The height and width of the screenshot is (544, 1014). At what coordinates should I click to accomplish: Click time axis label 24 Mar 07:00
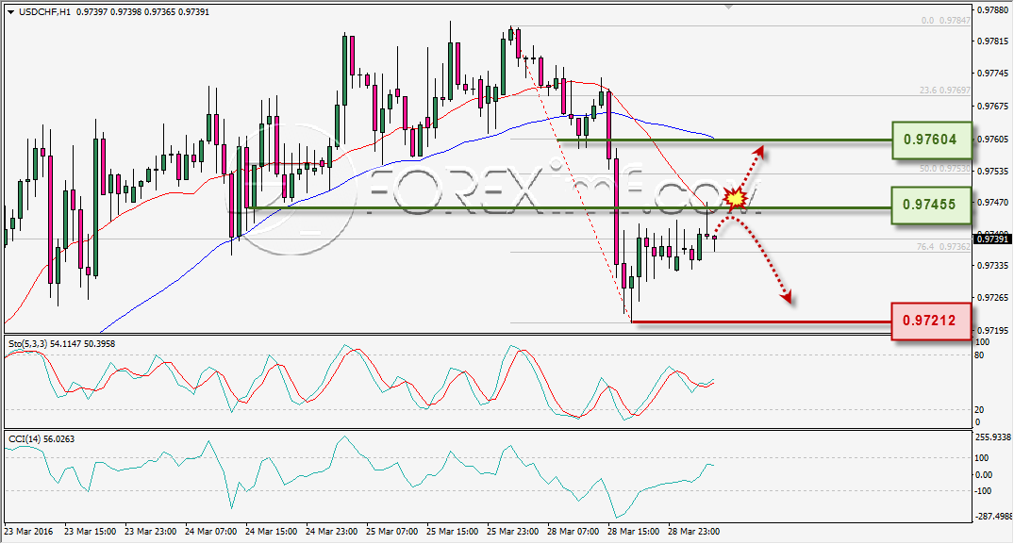(x=211, y=531)
